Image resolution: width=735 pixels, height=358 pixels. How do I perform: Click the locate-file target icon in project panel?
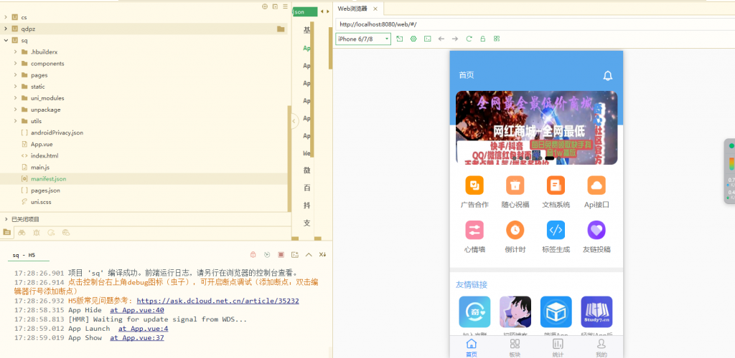pos(264,6)
